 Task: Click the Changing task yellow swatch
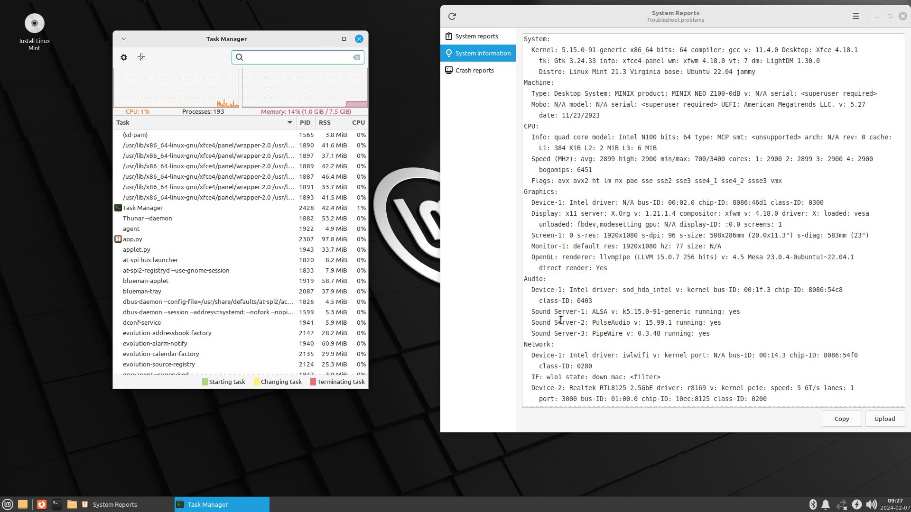pos(257,382)
